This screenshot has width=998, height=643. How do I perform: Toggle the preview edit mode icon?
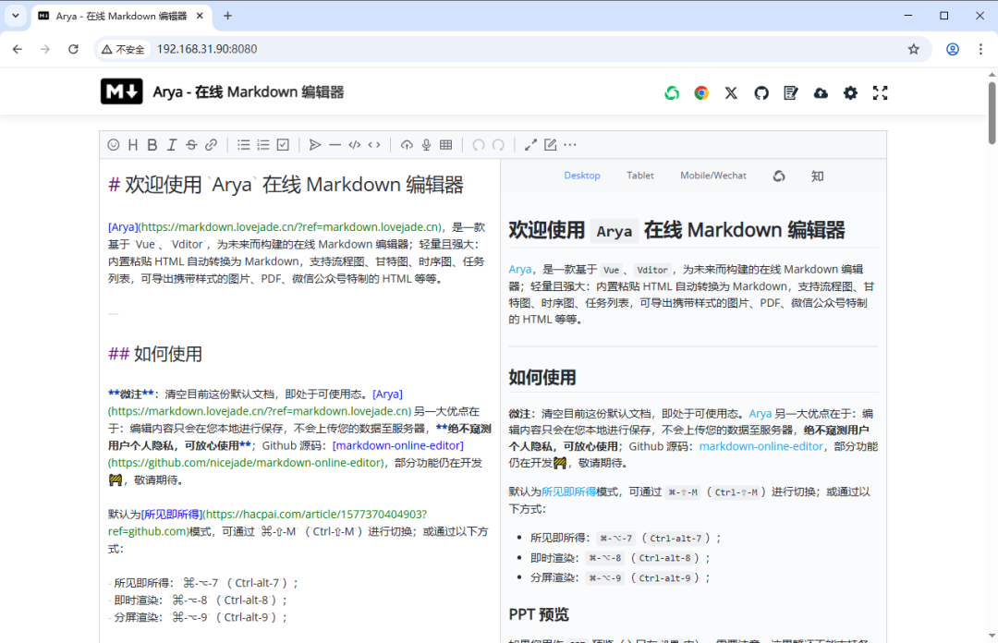550,144
